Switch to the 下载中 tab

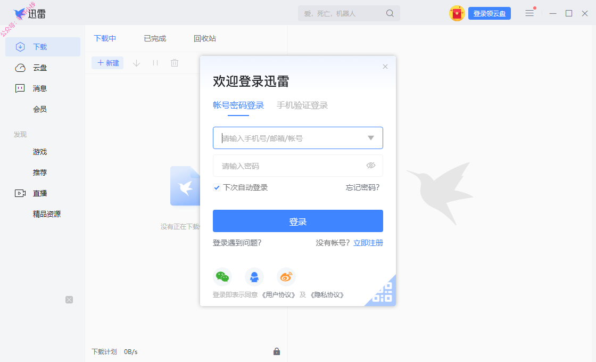pyautogui.click(x=105, y=38)
